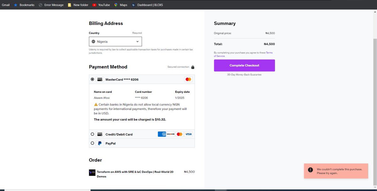The width and height of the screenshot is (377, 191).
Task: Click the American Express logo
Action: [x=162, y=134]
